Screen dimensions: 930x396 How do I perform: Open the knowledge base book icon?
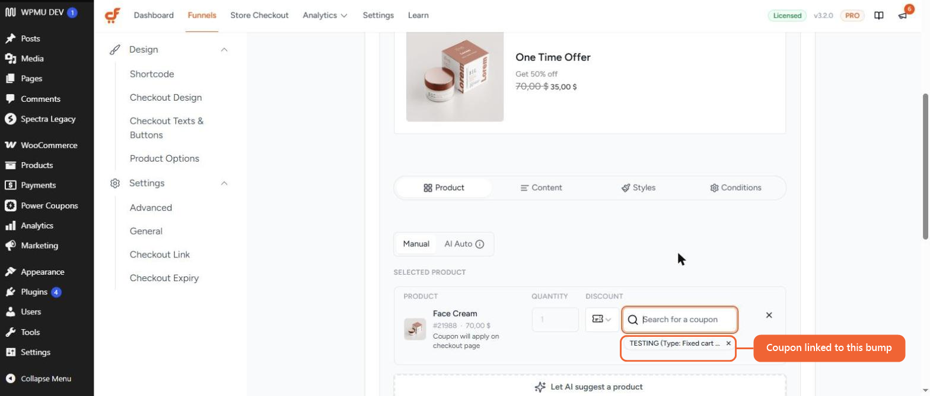click(x=879, y=15)
